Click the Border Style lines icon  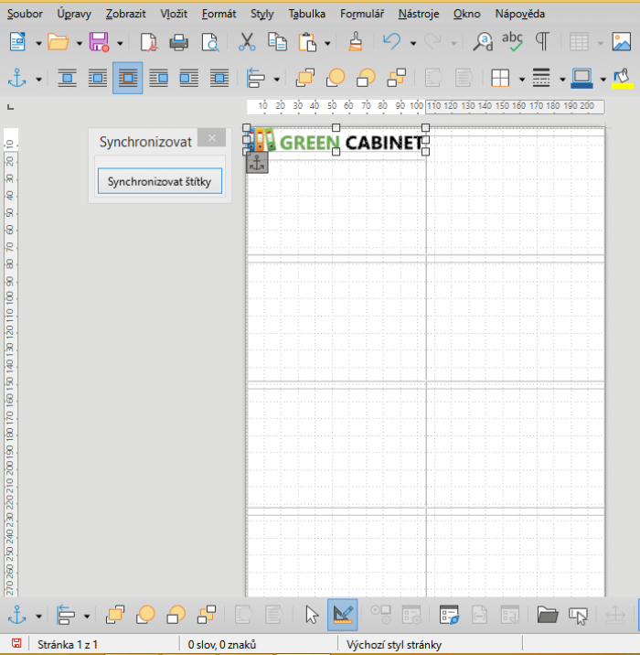[x=541, y=78]
